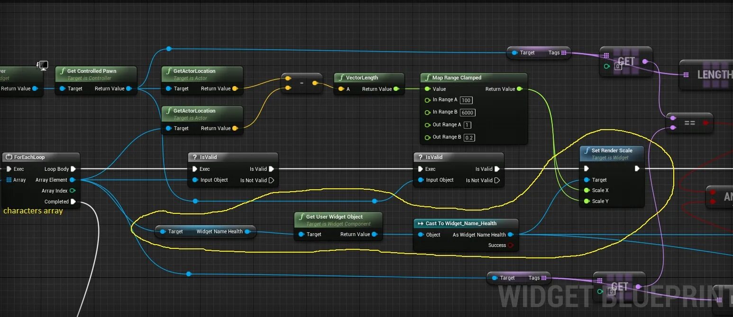733x317 pixels.
Task: Click Return Value pin on Get Controlled Pawn
Action: click(x=128, y=88)
